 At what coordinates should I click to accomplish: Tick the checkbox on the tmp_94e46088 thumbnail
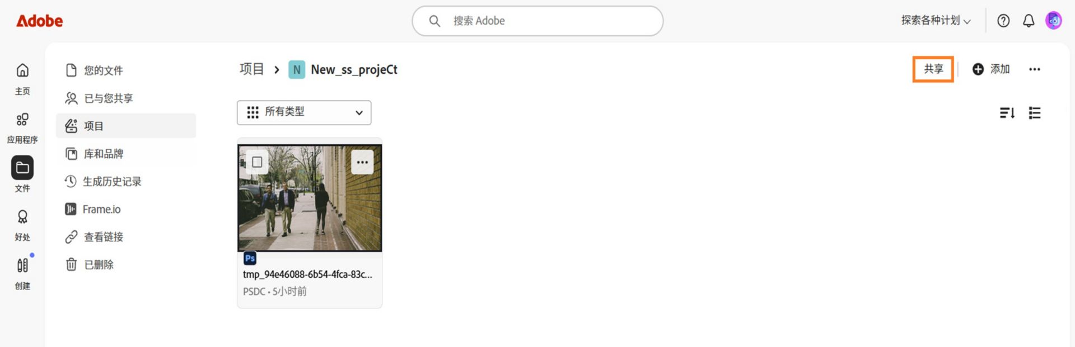coord(257,162)
